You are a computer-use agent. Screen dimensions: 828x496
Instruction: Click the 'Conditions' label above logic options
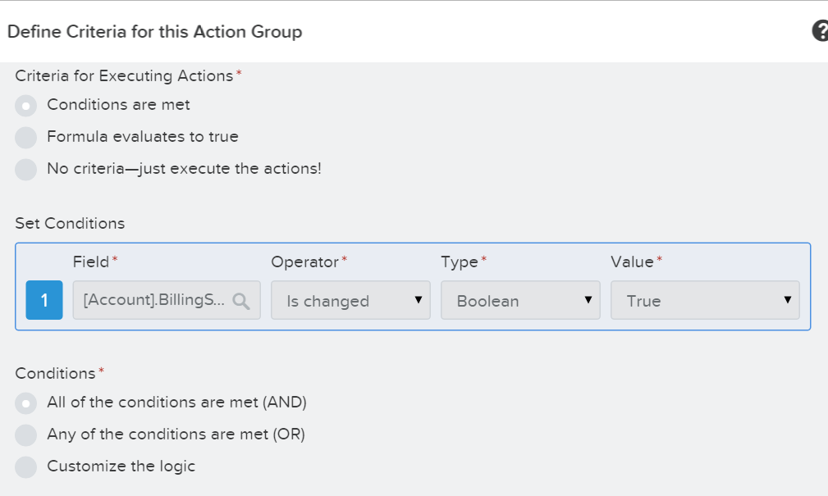(x=56, y=373)
